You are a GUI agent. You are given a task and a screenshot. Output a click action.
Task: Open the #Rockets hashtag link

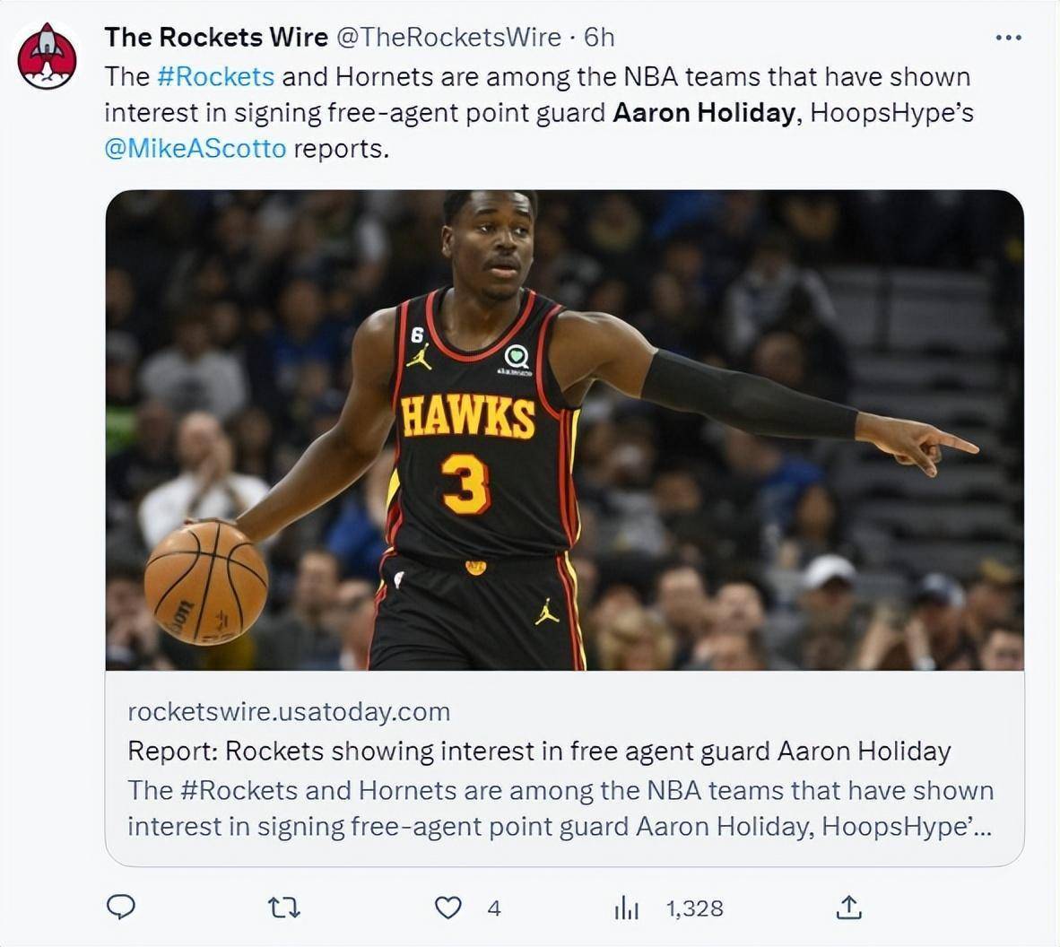tap(215, 77)
